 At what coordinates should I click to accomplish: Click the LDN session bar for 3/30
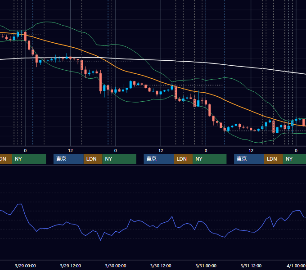pyautogui.click(x=183, y=159)
